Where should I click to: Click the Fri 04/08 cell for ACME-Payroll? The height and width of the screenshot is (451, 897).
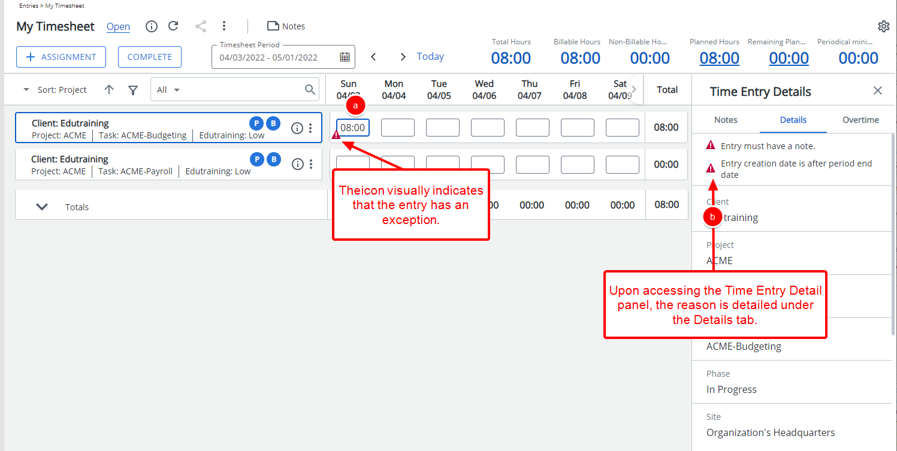coord(578,165)
